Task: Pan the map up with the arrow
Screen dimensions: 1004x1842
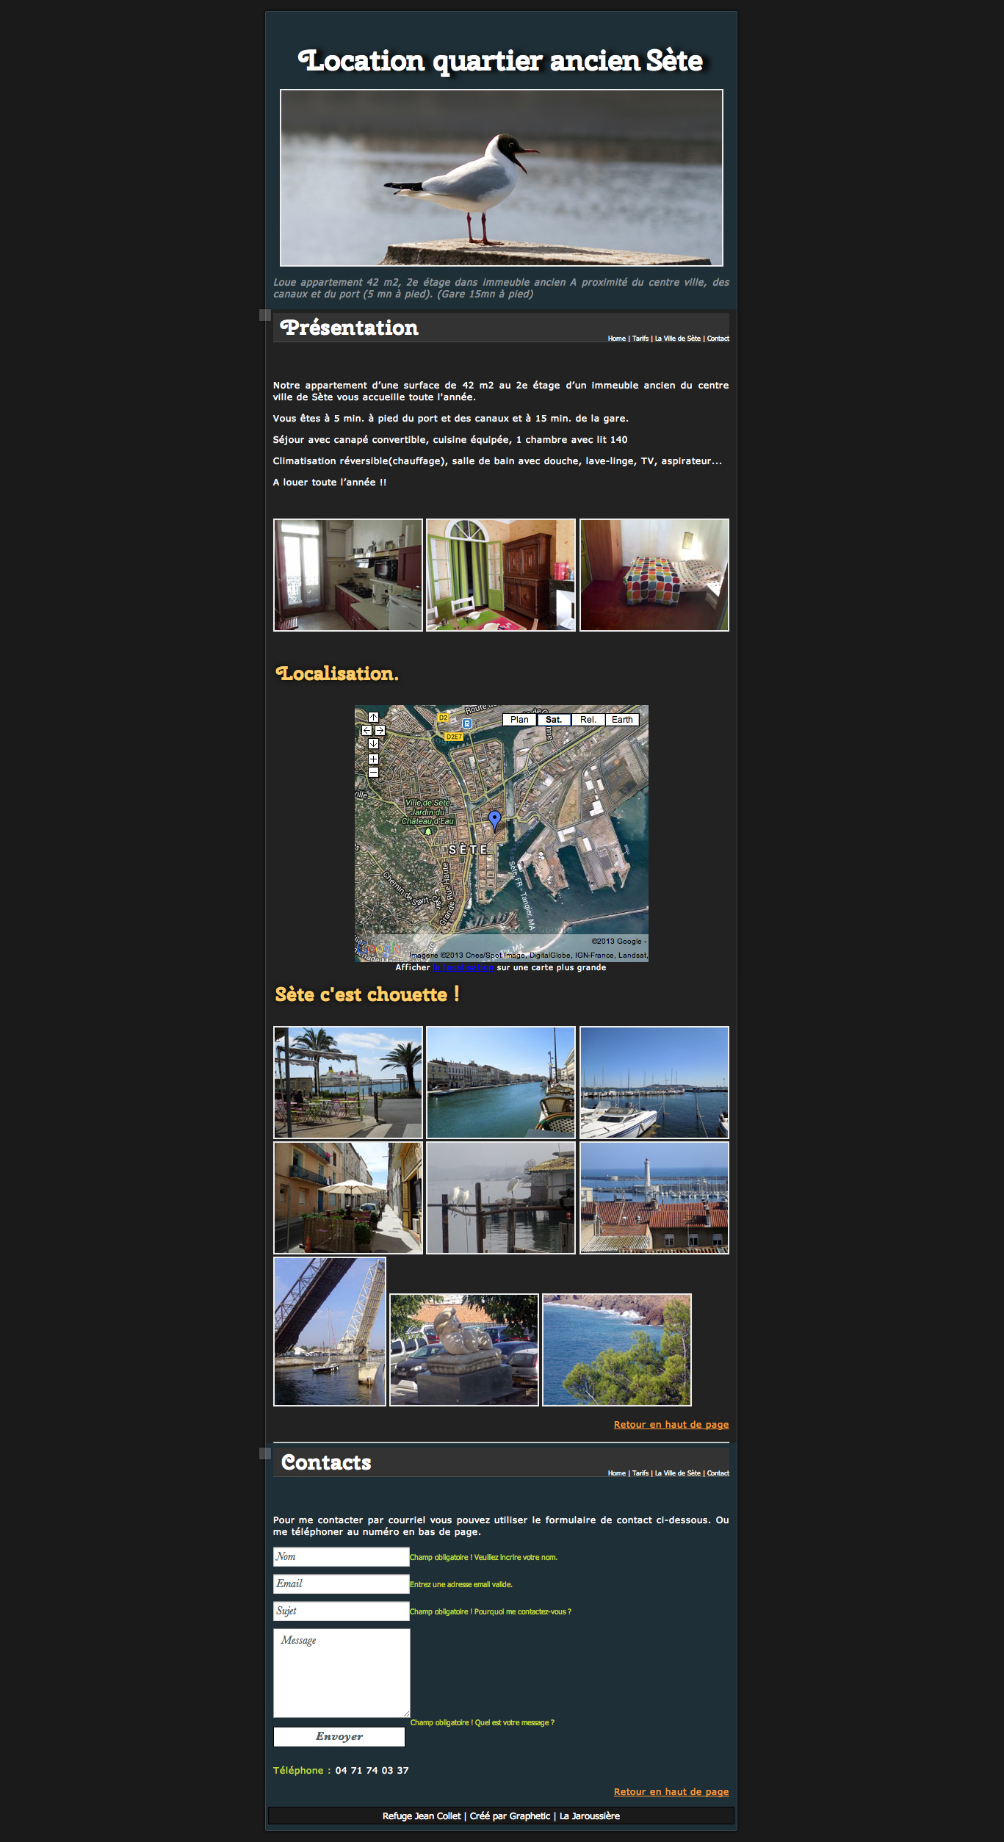Action: [373, 718]
